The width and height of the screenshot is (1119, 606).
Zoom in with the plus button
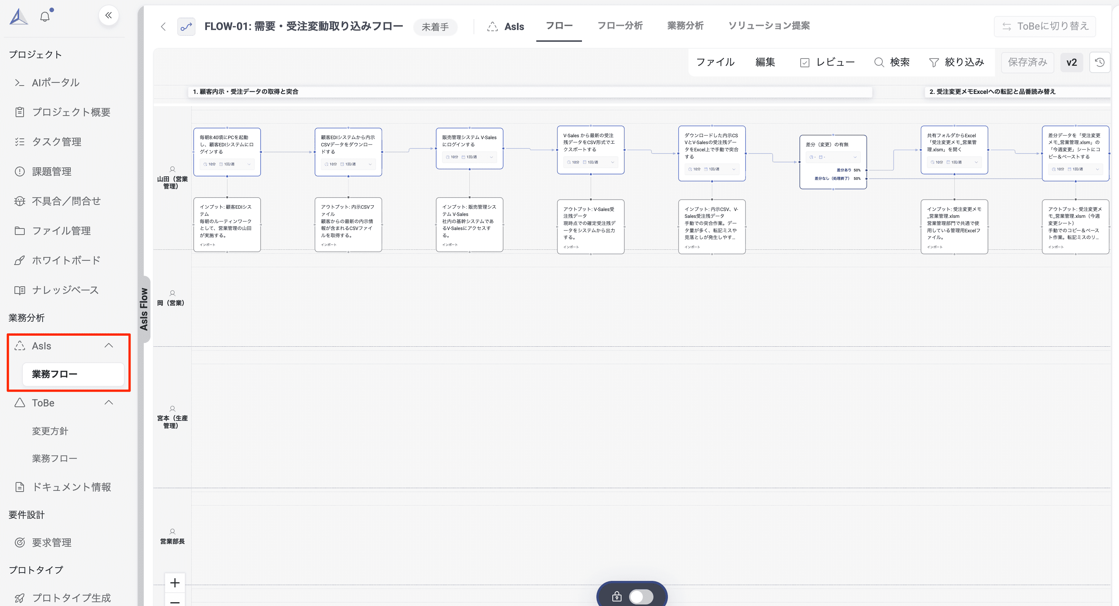click(x=175, y=582)
